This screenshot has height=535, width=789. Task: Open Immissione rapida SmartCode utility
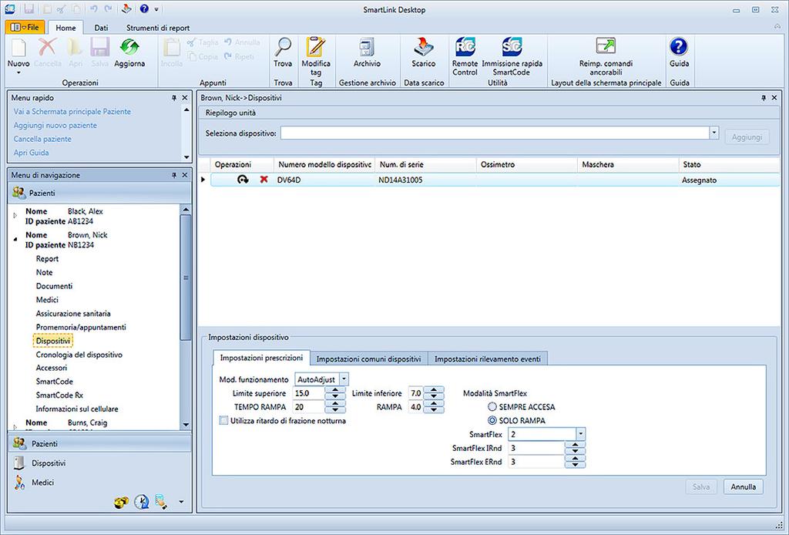[512, 47]
